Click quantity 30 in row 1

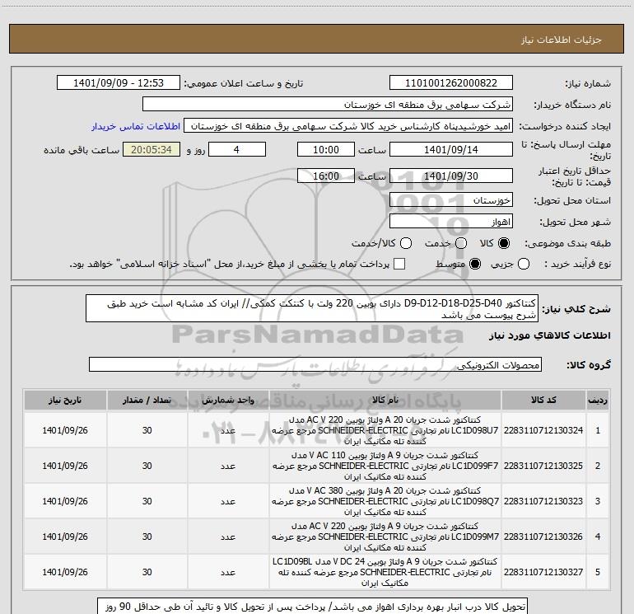[147, 430]
